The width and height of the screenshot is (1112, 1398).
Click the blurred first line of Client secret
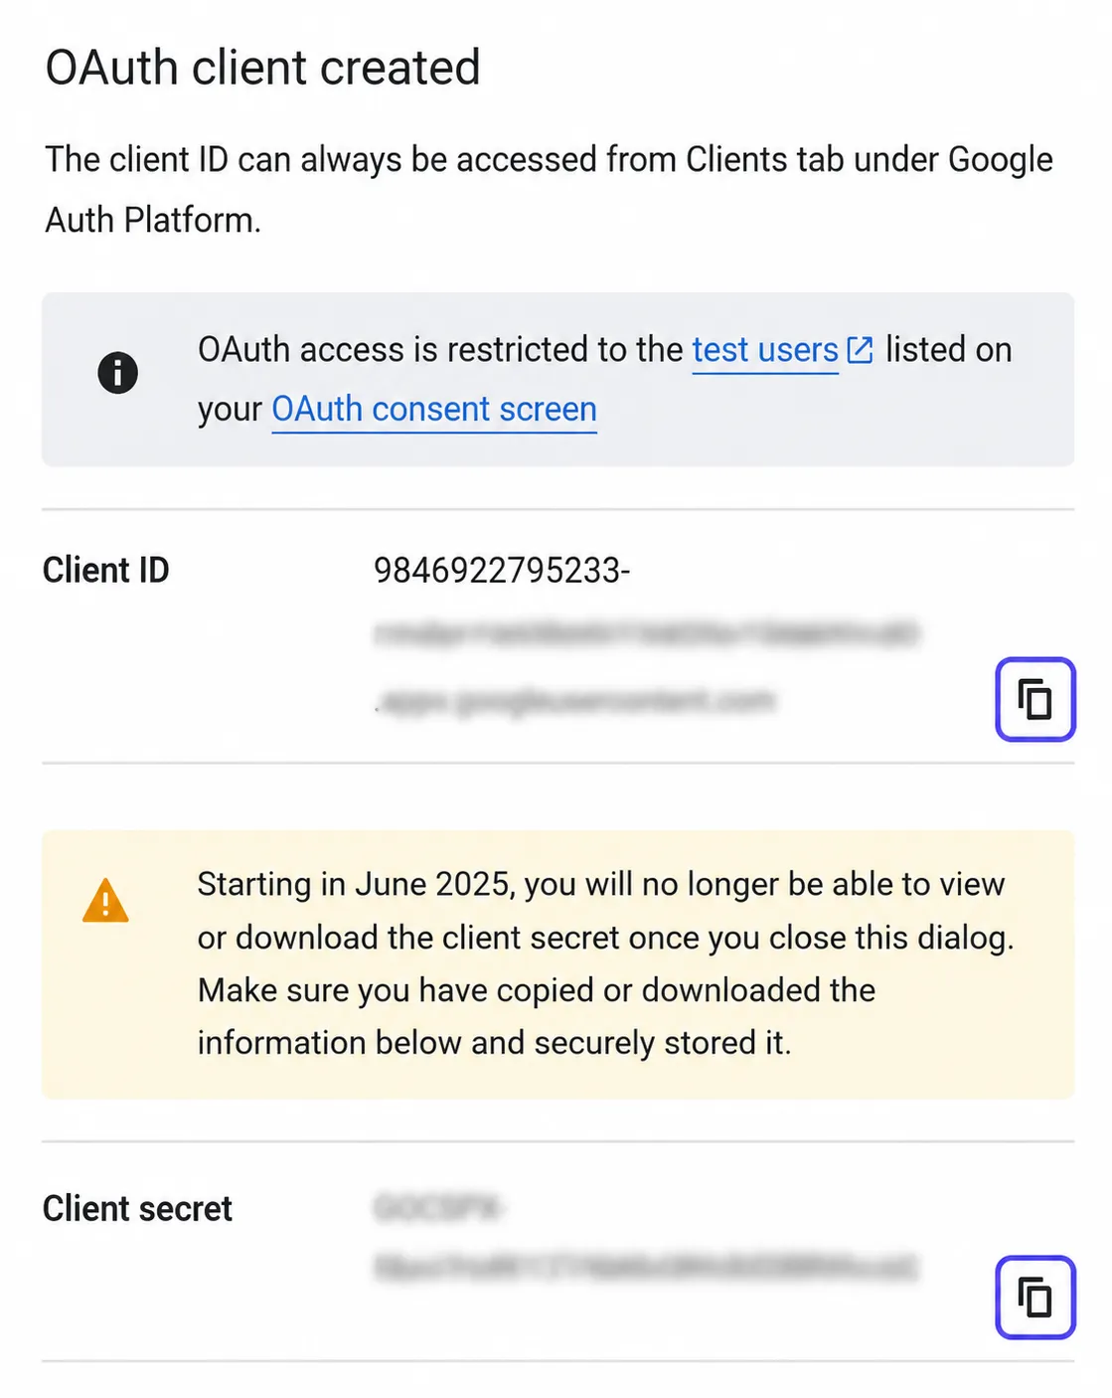(x=439, y=1208)
